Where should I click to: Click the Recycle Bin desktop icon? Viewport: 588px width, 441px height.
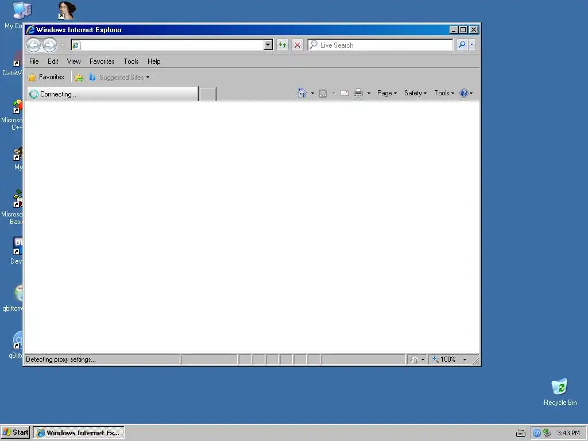tap(560, 392)
